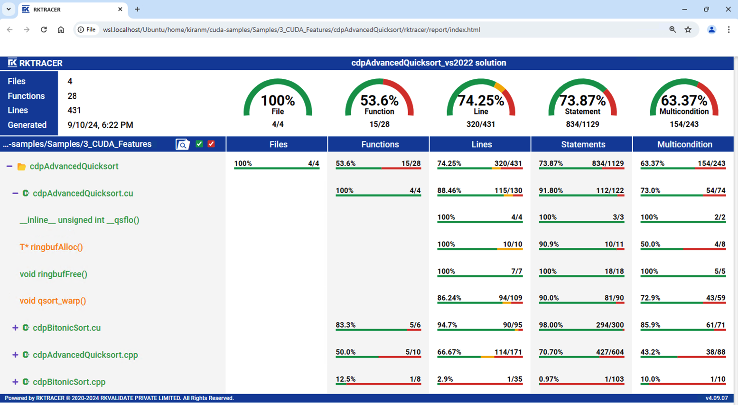Open the T* ringbufAlloc() function link

pyautogui.click(x=51, y=247)
